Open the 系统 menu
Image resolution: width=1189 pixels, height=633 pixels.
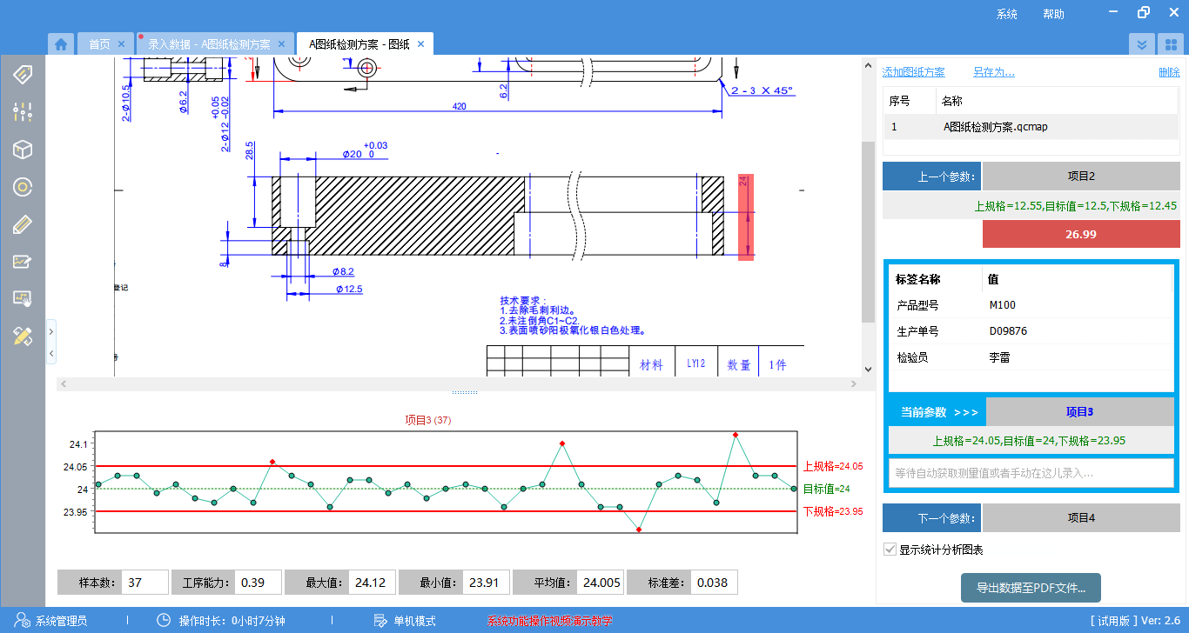click(x=1007, y=14)
